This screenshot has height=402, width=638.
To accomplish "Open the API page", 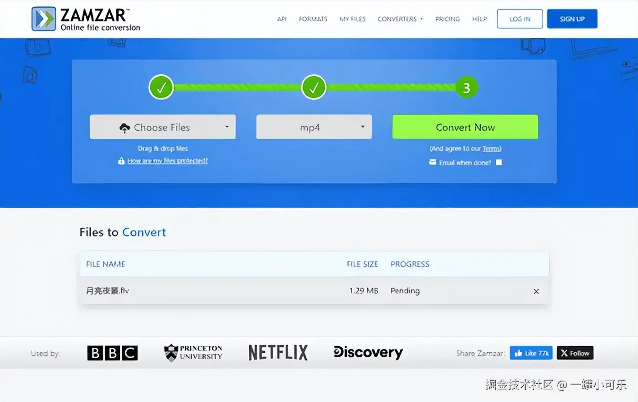I will pos(282,19).
